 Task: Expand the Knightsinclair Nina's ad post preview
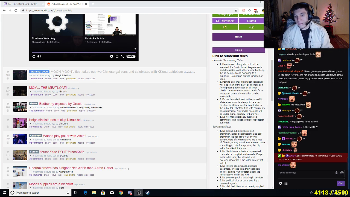point(31,124)
